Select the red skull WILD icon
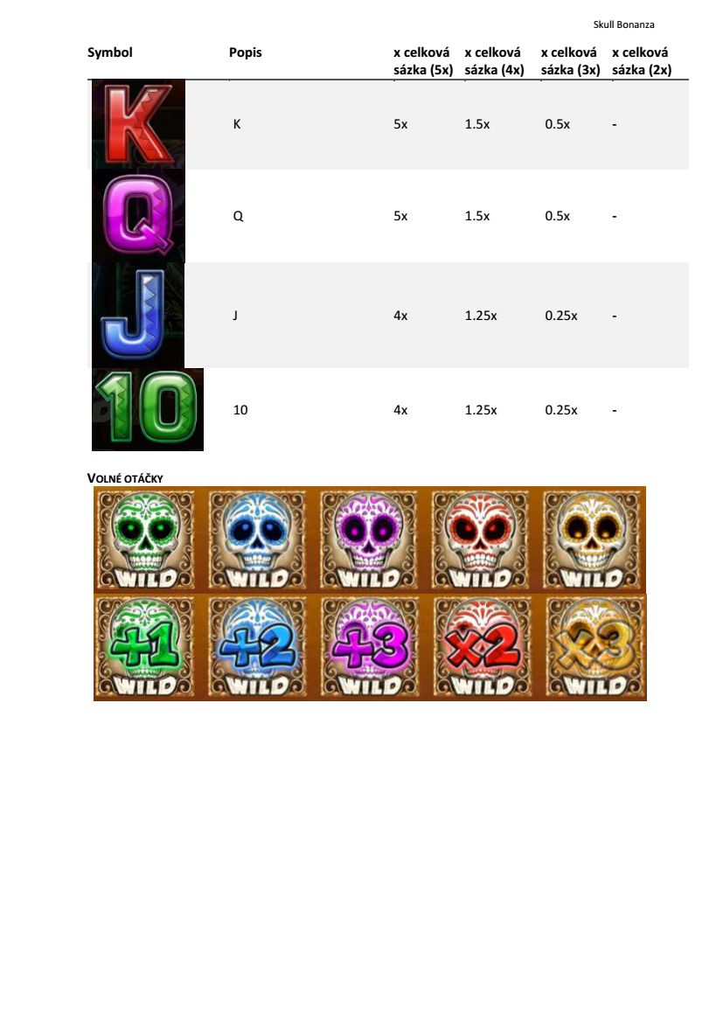 481,540
